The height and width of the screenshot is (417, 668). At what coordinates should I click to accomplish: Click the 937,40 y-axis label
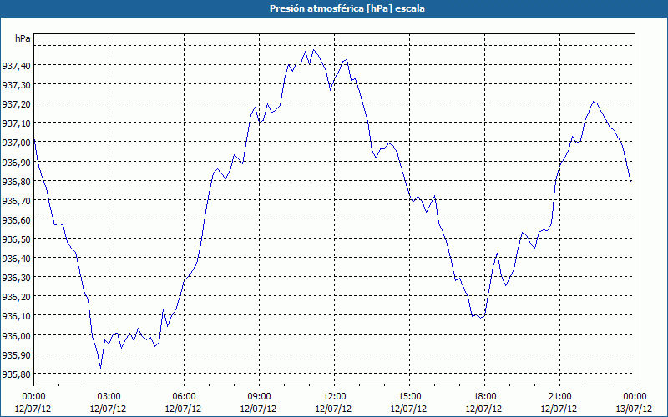(16, 66)
